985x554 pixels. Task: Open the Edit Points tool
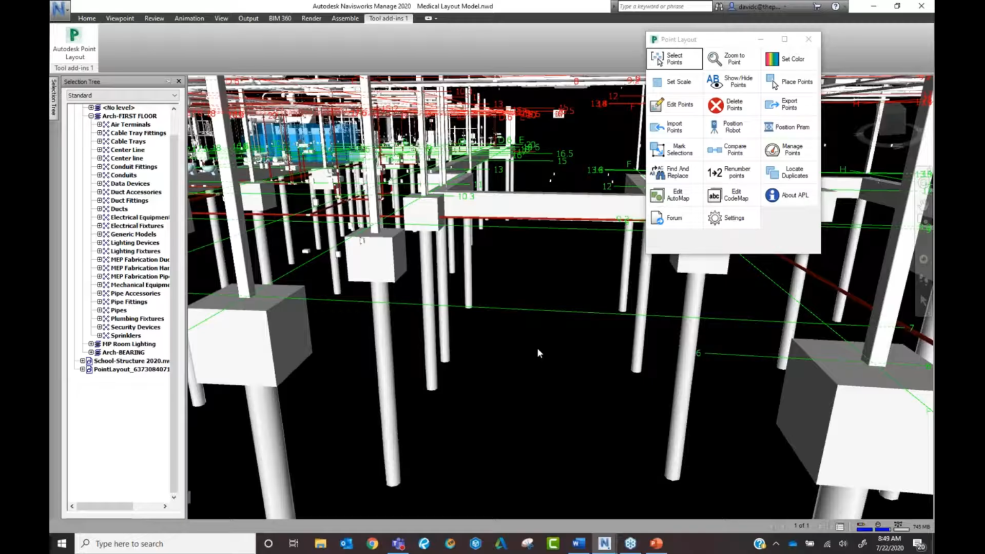click(x=672, y=105)
